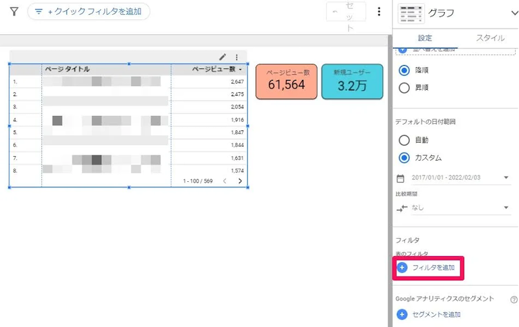Click the クイック フィルタを追加 chip
The image size is (519, 327).
coord(89,12)
